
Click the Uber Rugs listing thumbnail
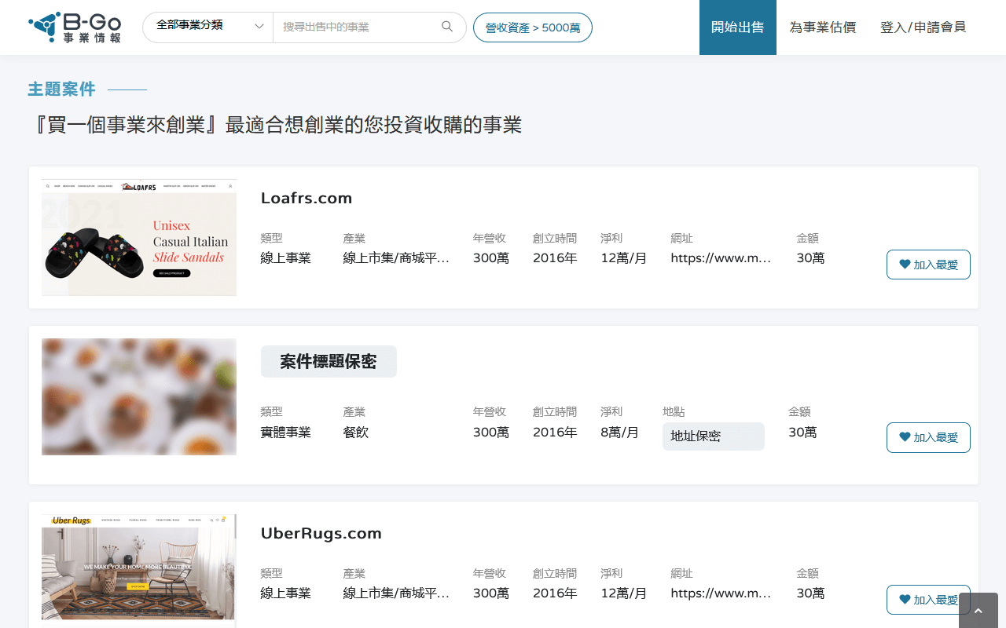click(x=139, y=571)
